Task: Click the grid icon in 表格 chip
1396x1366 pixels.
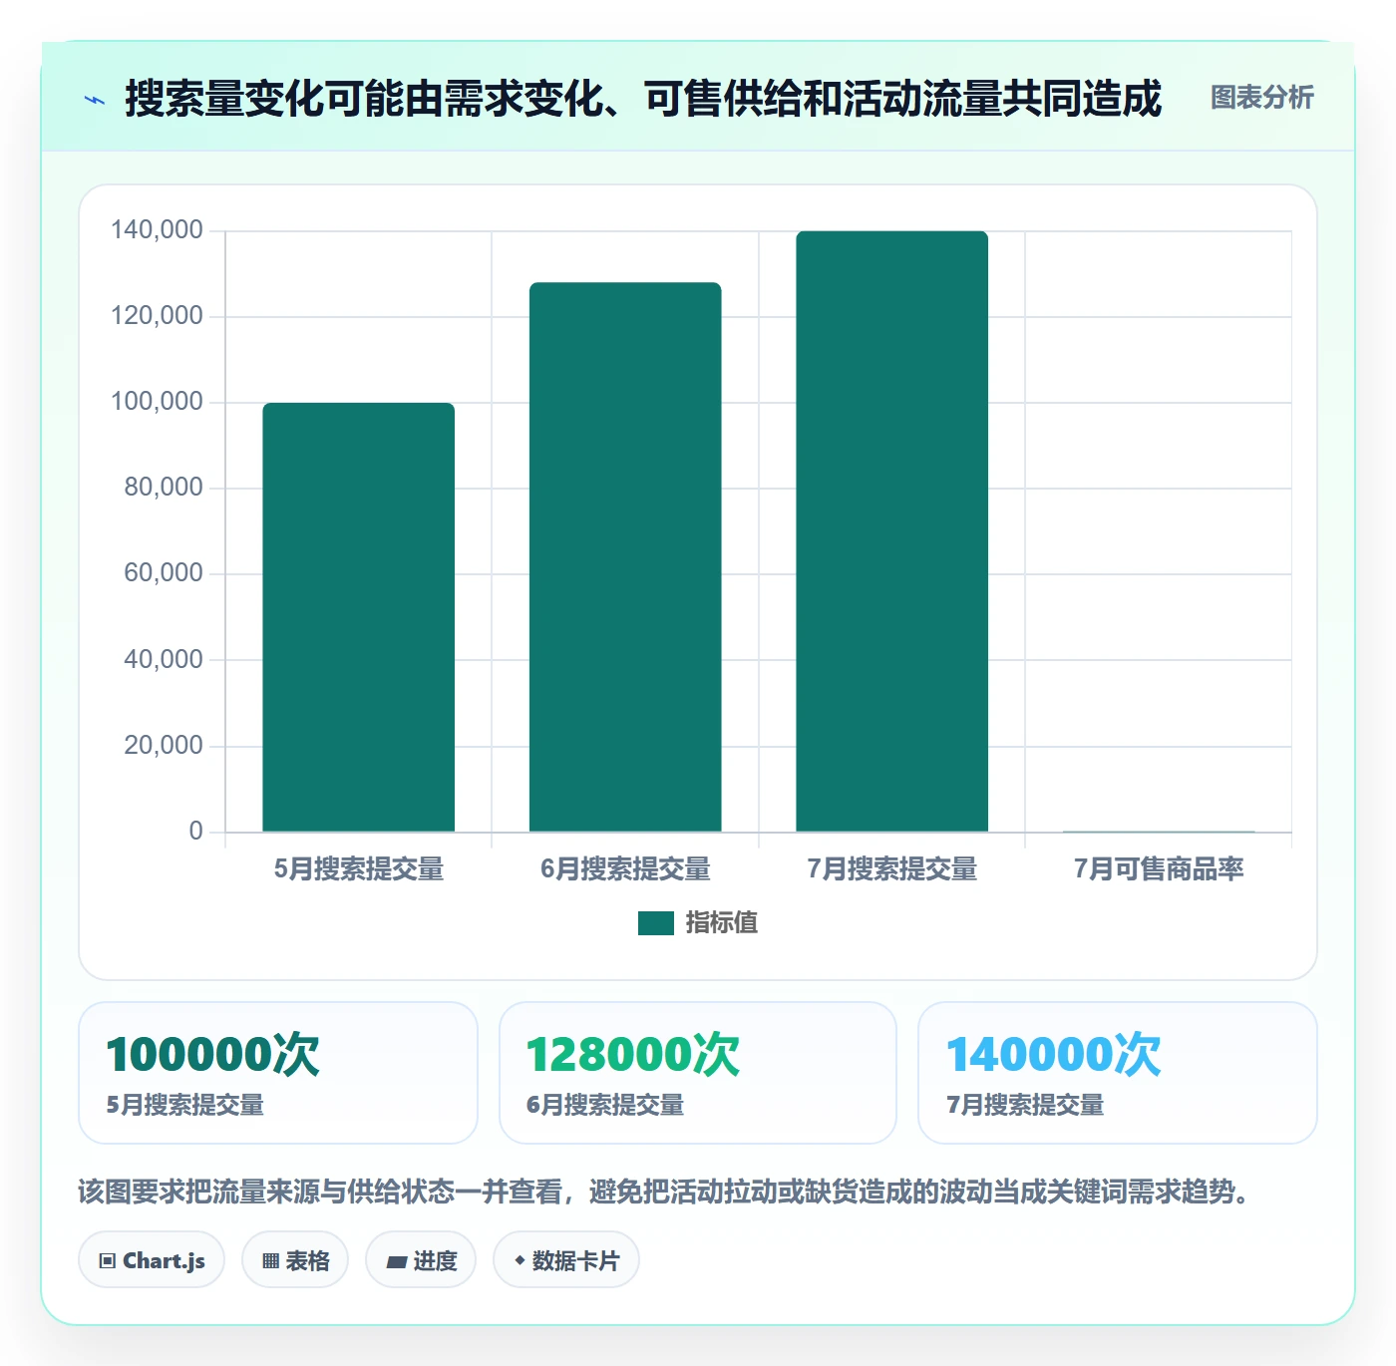Action: (x=270, y=1261)
